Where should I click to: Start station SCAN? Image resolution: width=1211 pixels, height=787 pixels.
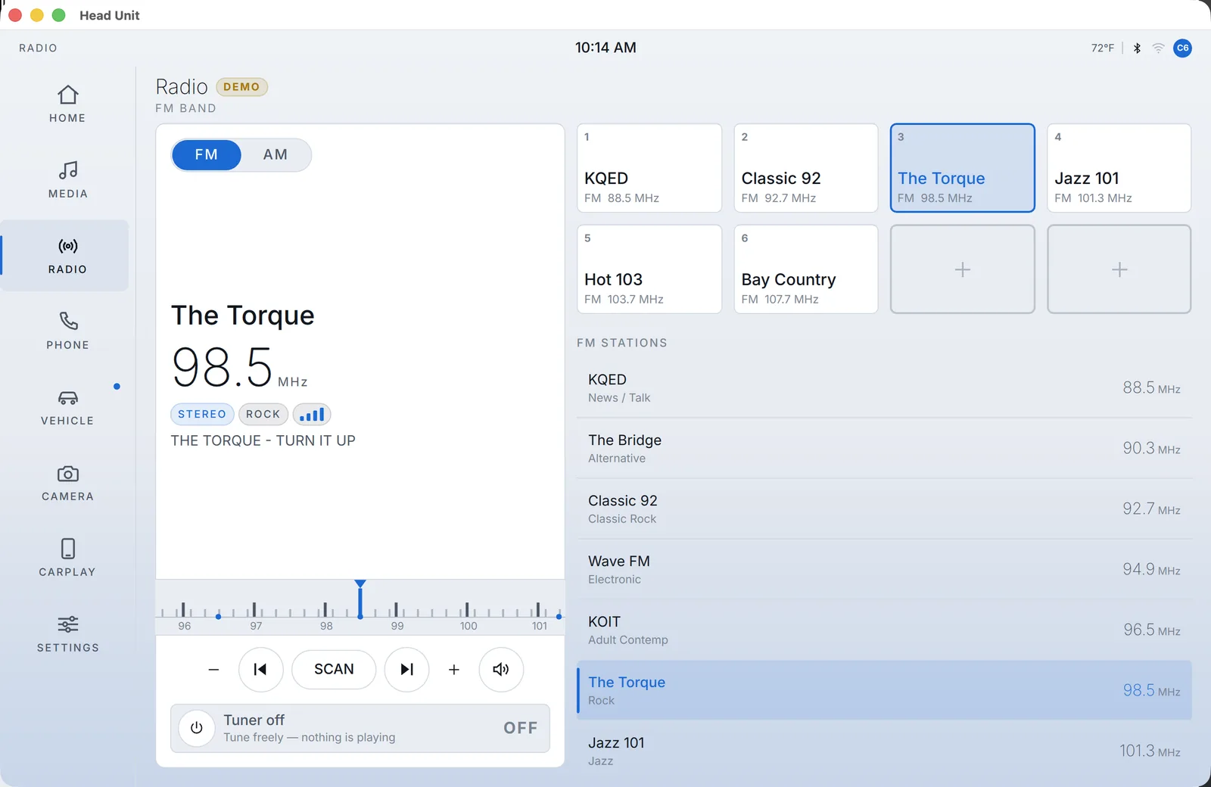[334, 669]
